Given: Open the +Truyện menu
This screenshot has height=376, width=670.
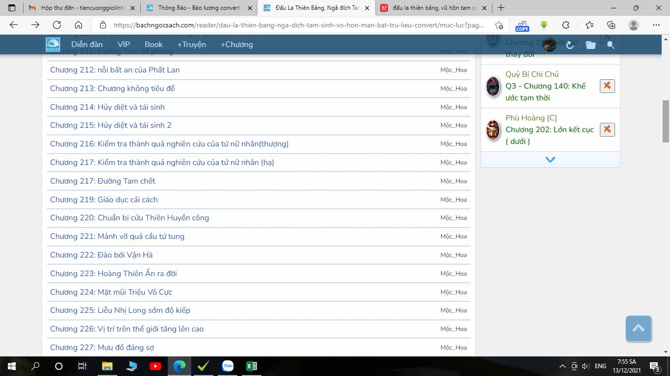Looking at the screenshot, I should (191, 45).
